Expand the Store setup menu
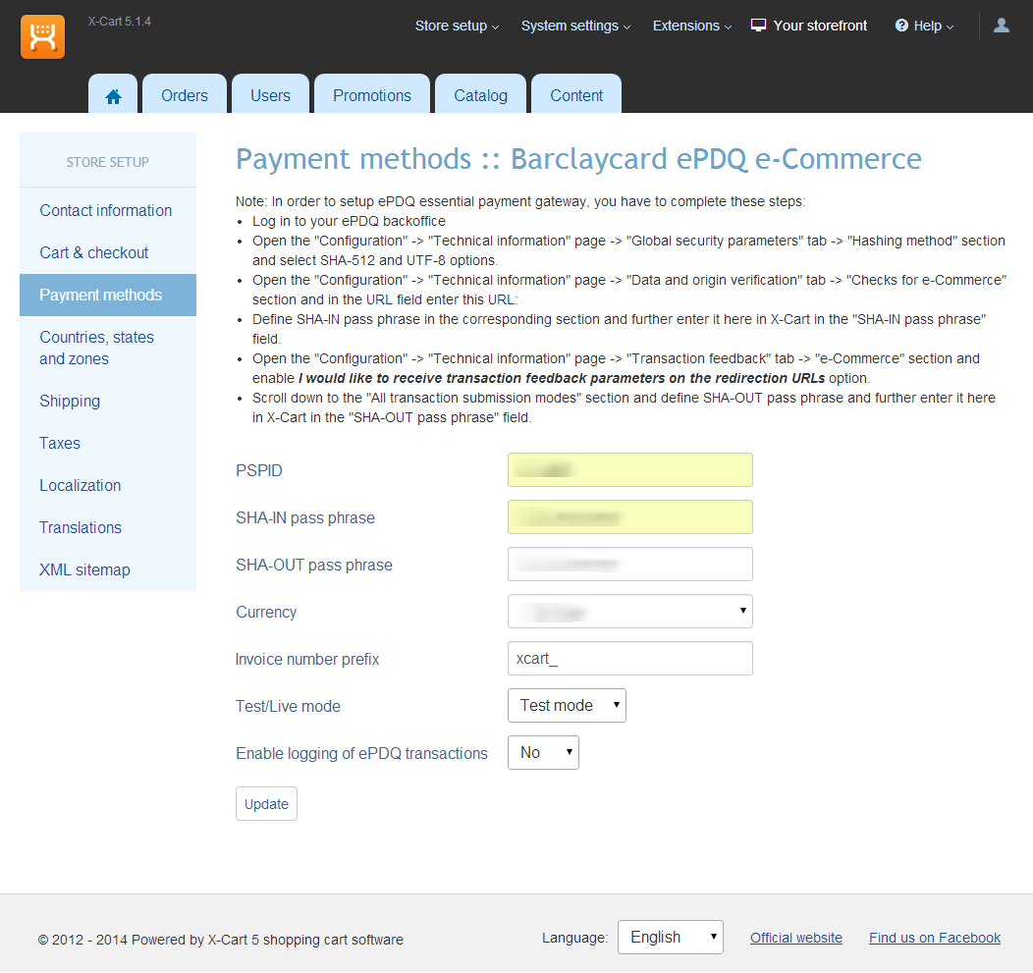 click(x=457, y=27)
